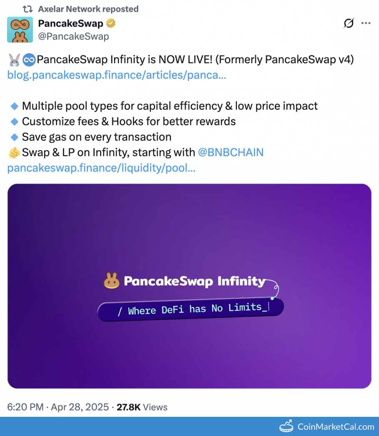
Task: Click the CoinMarketCal.com watermark text
Action: pyautogui.click(x=336, y=427)
